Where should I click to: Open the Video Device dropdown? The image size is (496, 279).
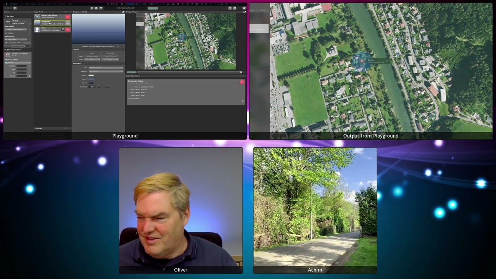pos(16,29)
